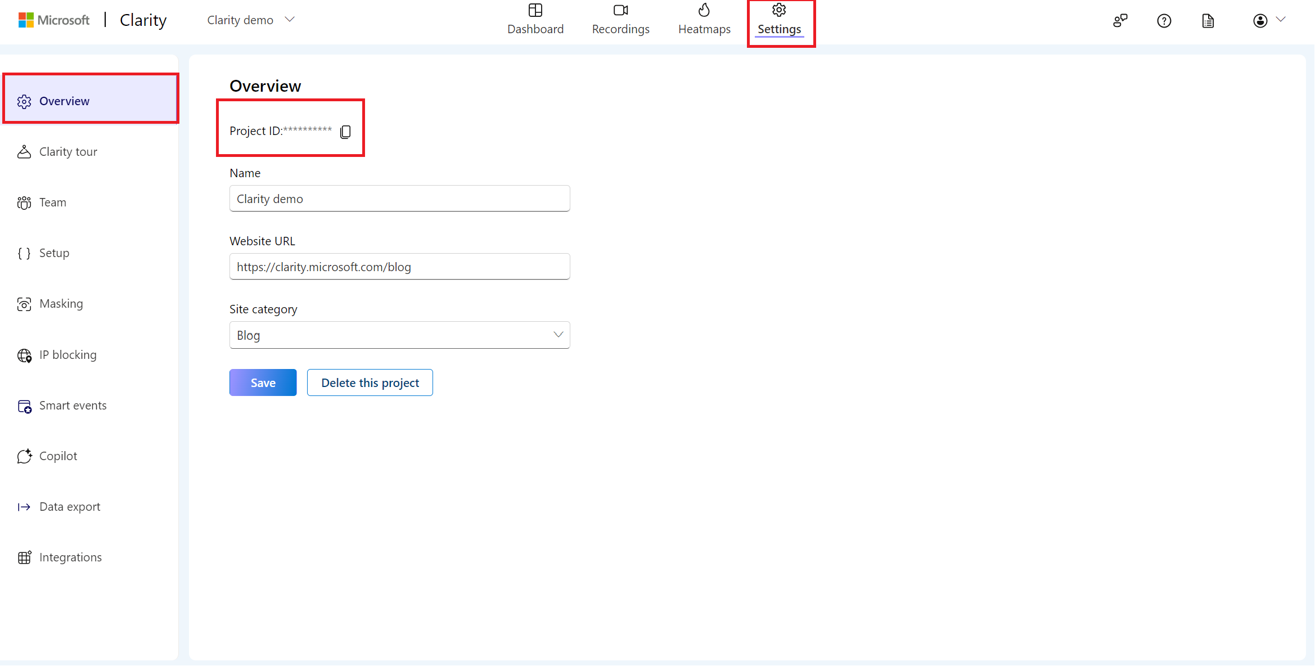The width and height of the screenshot is (1315, 666).
Task: Open Integrations from sidebar
Action: tap(70, 557)
